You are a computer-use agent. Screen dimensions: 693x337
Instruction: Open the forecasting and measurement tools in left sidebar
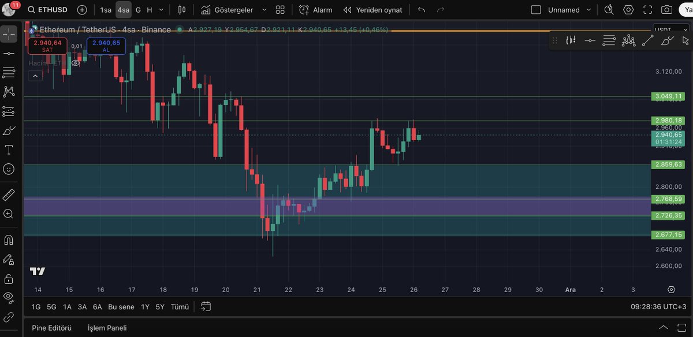point(9,110)
